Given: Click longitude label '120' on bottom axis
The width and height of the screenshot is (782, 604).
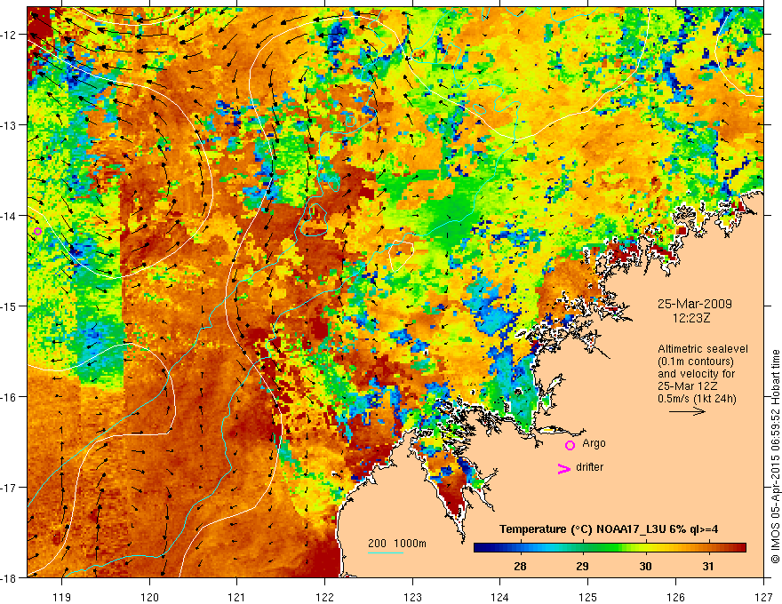Looking at the screenshot, I should tap(149, 597).
